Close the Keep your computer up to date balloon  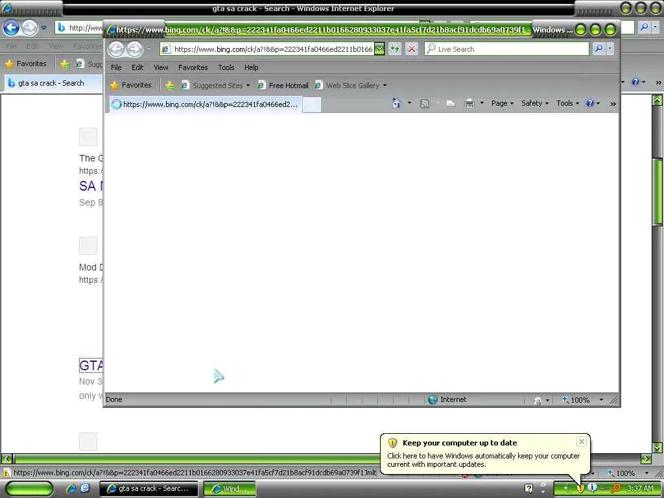point(582,442)
